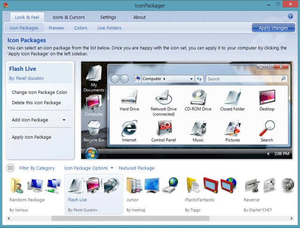Click the Network Drive (connected) icon
The image size is (300, 228).
click(164, 97)
